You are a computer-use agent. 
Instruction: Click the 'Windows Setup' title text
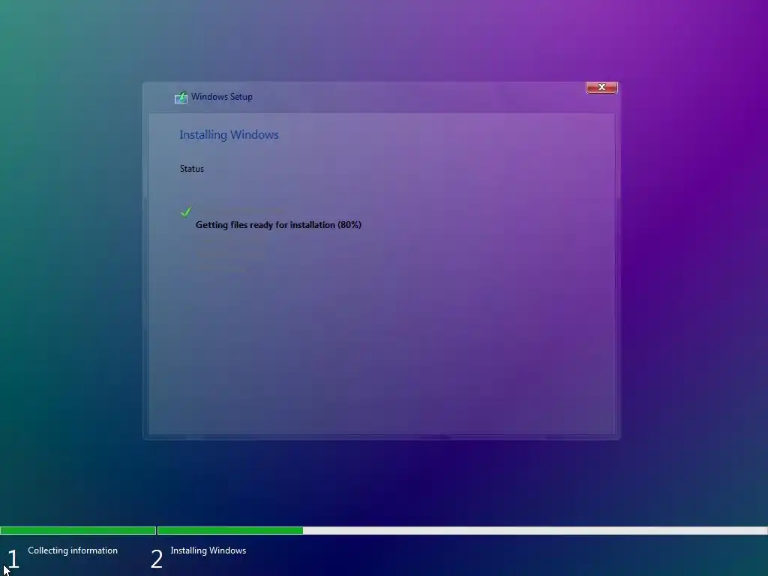(222, 97)
